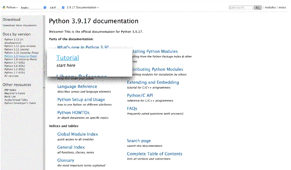Open Beginner's Guide link
This screenshot has height=170, width=291.
pyautogui.click(x=15, y=93)
